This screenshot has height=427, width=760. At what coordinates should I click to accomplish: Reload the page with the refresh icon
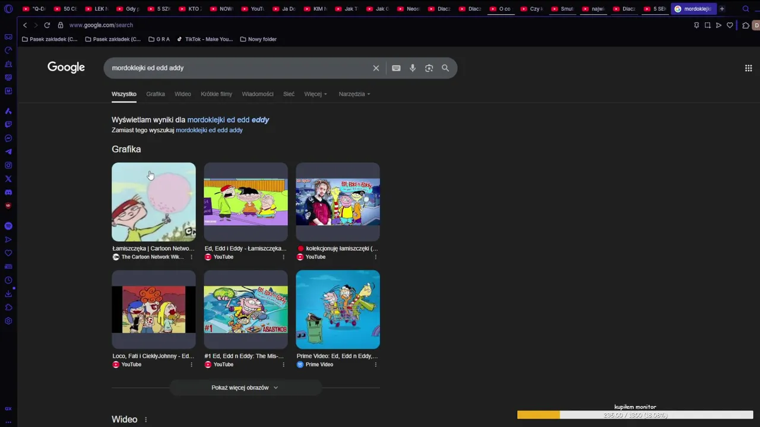point(47,25)
